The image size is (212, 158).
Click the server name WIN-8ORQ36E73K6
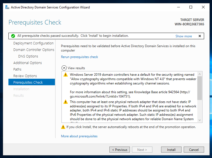click(189, 24)
